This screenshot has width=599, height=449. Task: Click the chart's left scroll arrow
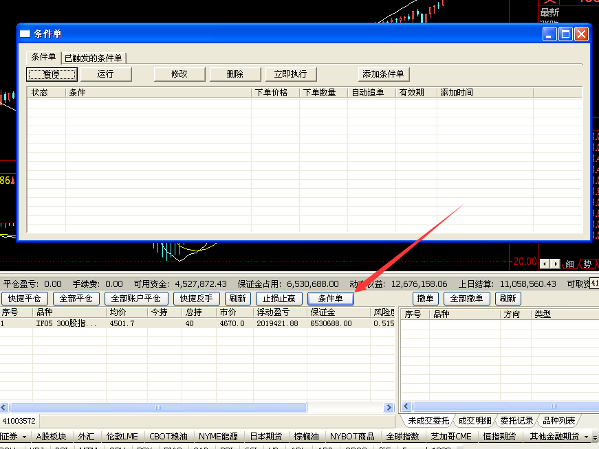(x=545, y=264)
